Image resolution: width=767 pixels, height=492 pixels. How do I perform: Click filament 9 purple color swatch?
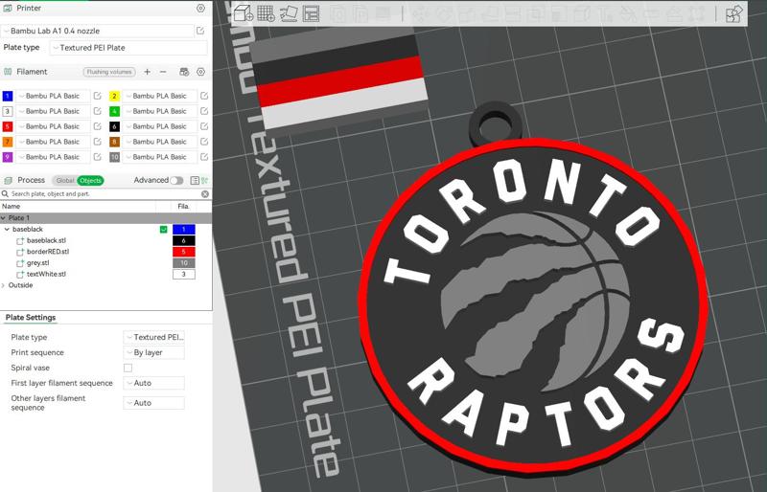8,157
